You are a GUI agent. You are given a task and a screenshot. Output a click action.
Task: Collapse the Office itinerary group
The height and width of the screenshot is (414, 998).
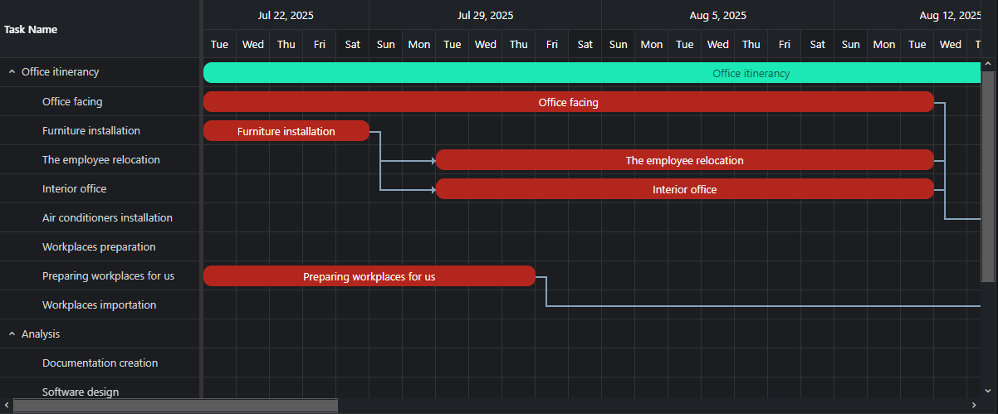point(12,72)
